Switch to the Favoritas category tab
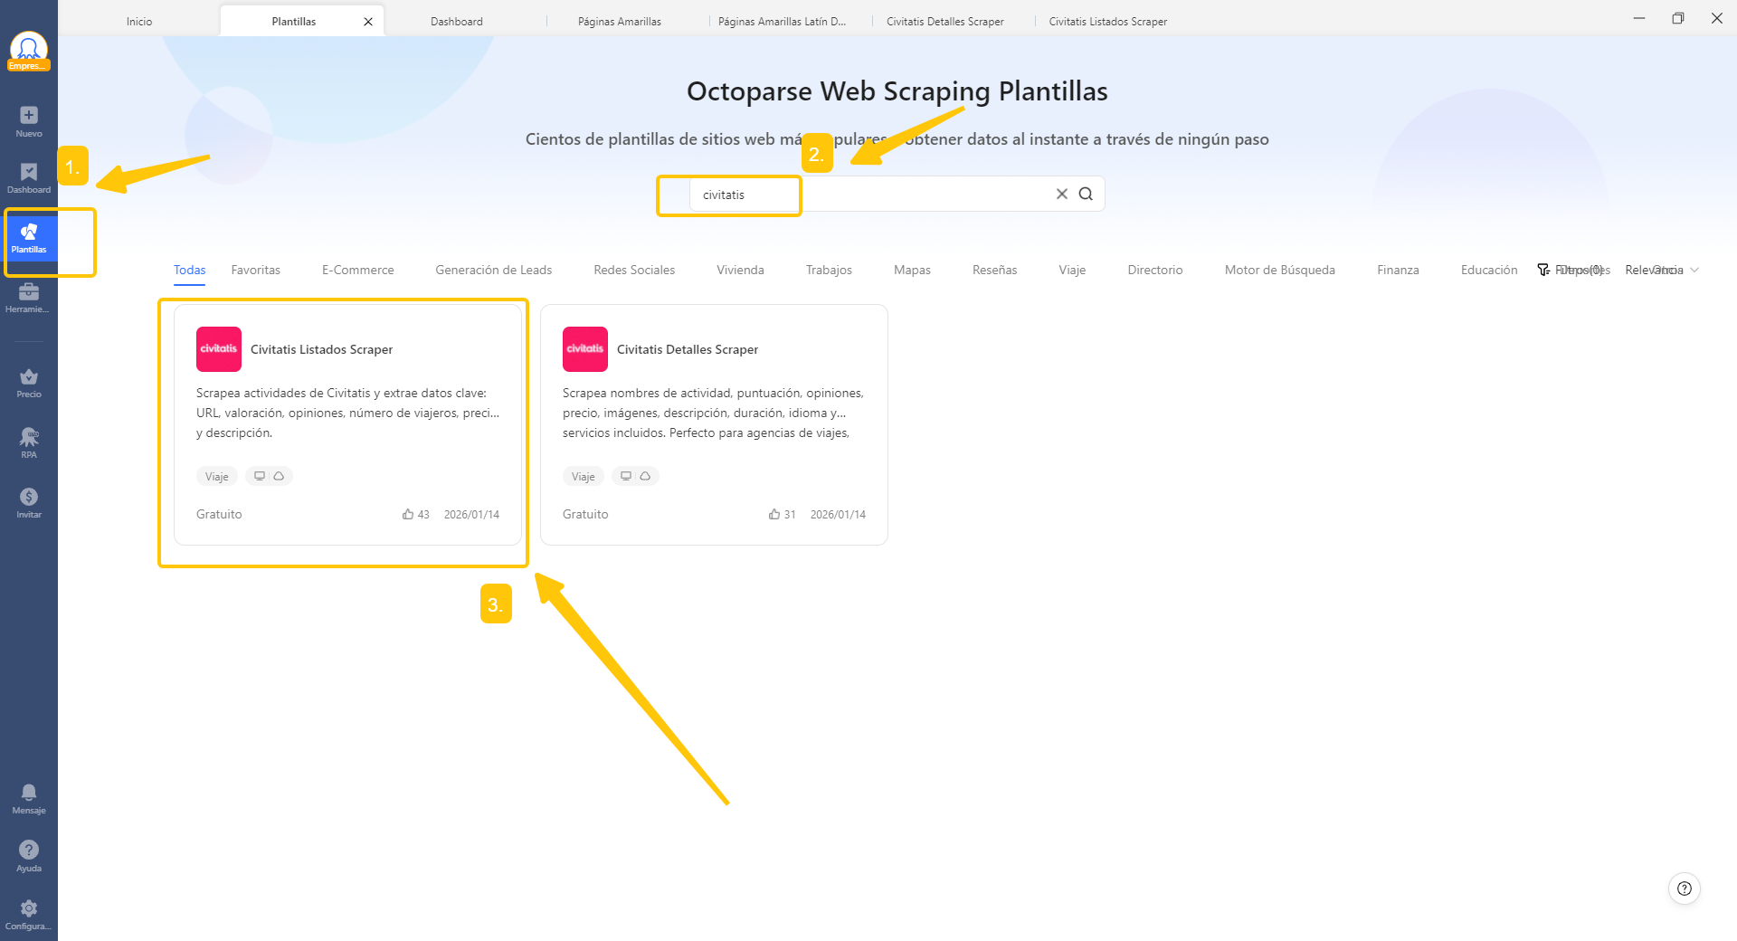This screenshot has height=941, width=1737. click(255, 270)
